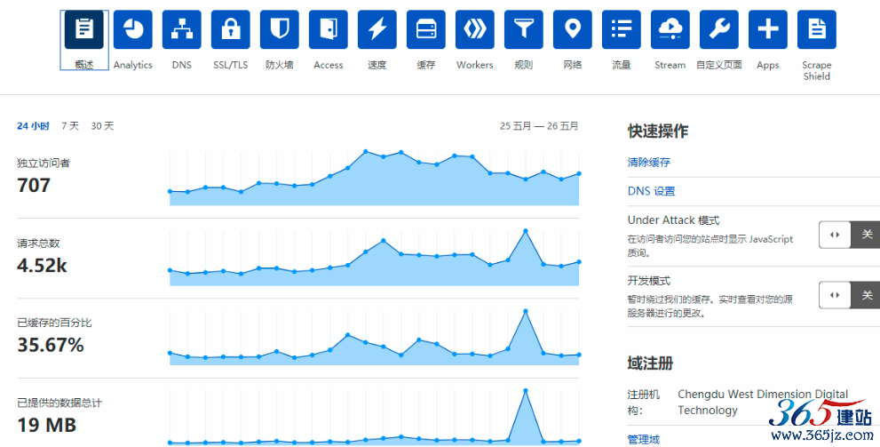Click the 清除缓存 link

pos(649,163)
